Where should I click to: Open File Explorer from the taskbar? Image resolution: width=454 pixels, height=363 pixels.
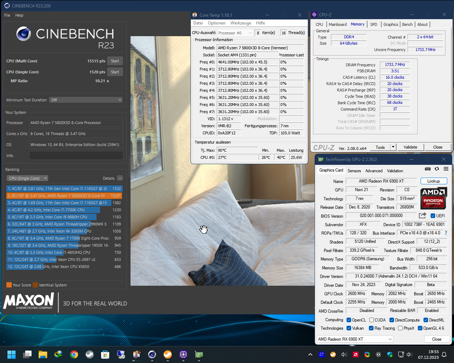point(43,354)
